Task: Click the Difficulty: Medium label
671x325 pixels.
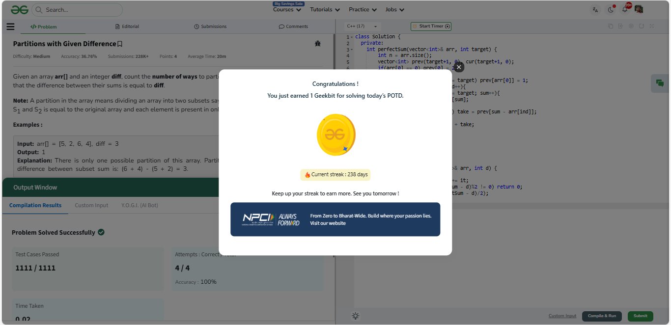Action: coord(31,56)
